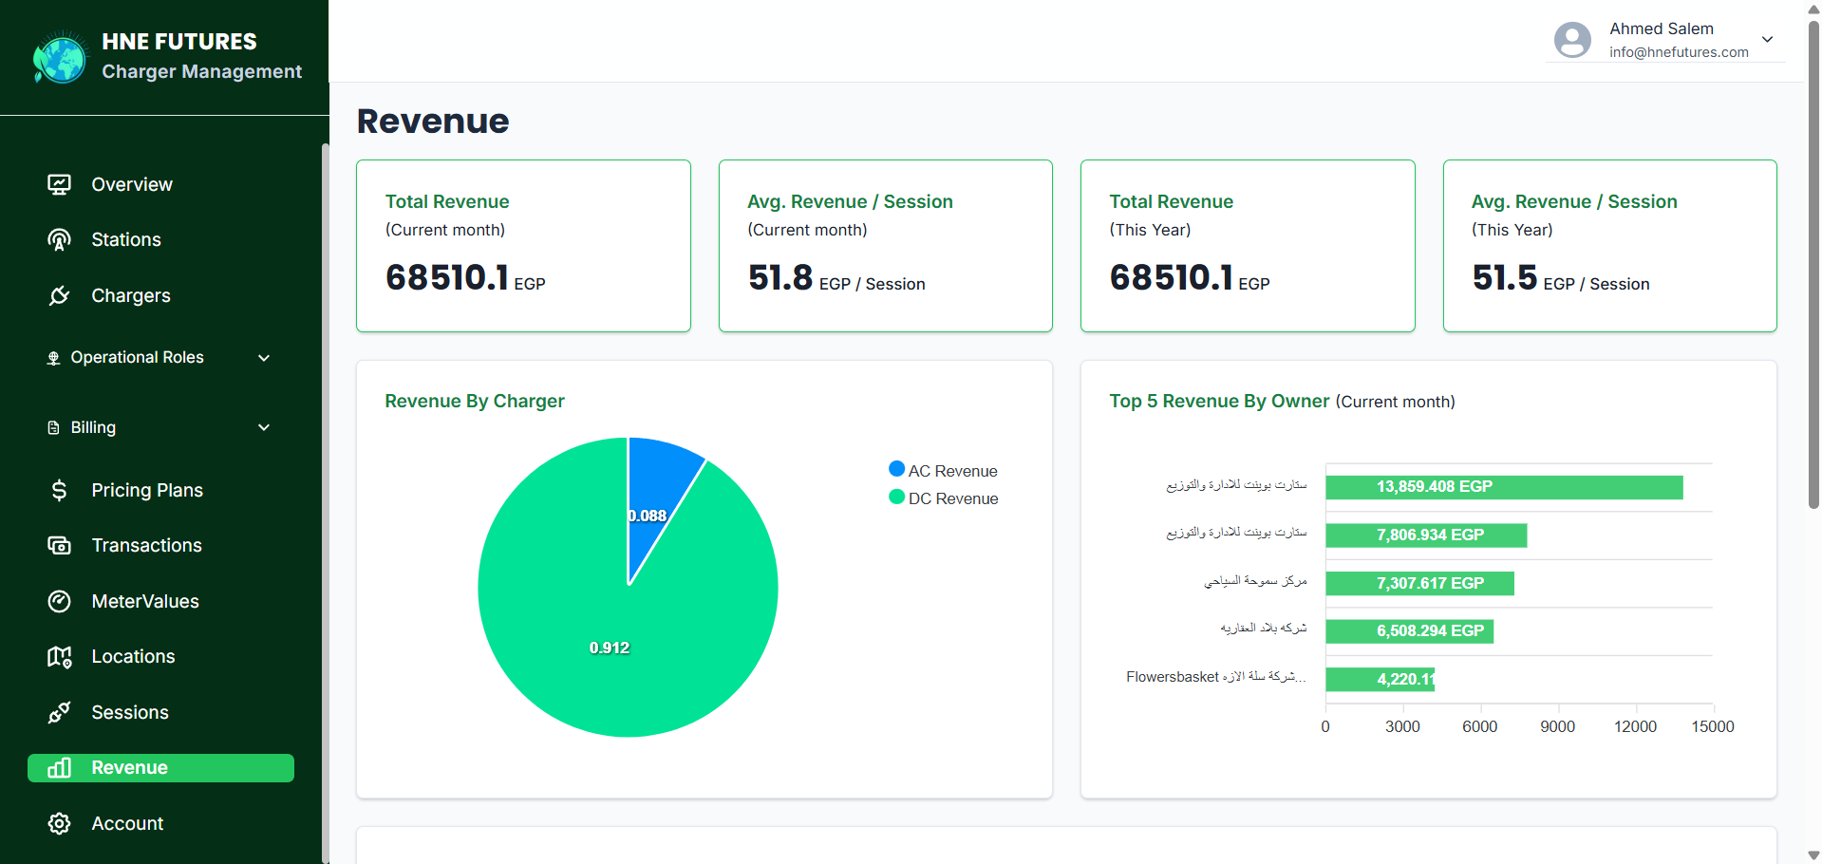Select the Pricing Plans dollar icon

click(x=59, y=490)
